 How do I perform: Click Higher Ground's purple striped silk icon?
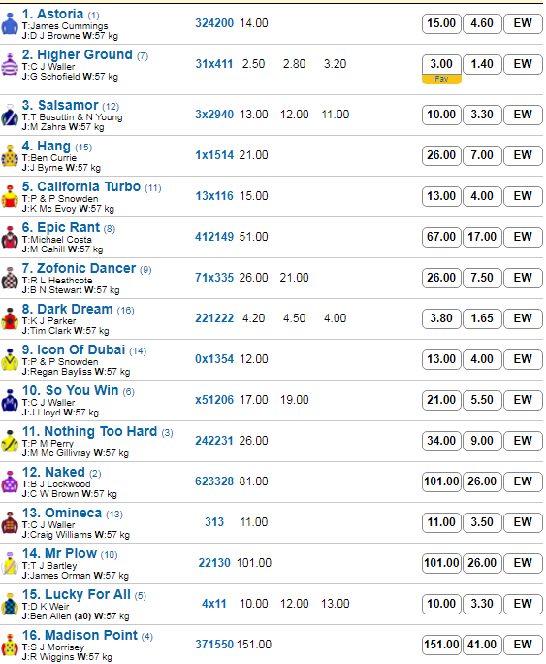10,65
